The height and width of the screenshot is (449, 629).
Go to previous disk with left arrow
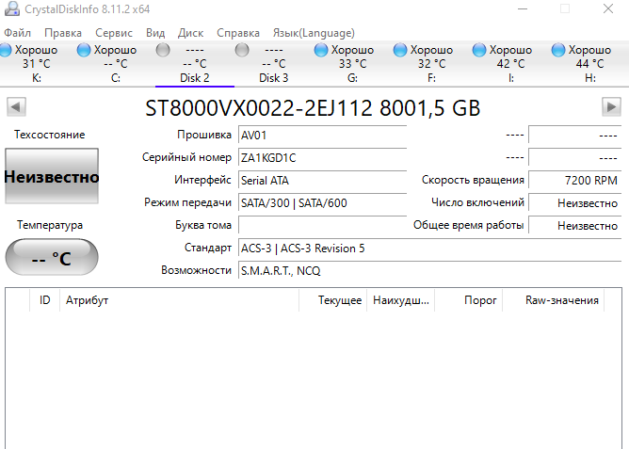pyautogui.click(x=16, y=107)
